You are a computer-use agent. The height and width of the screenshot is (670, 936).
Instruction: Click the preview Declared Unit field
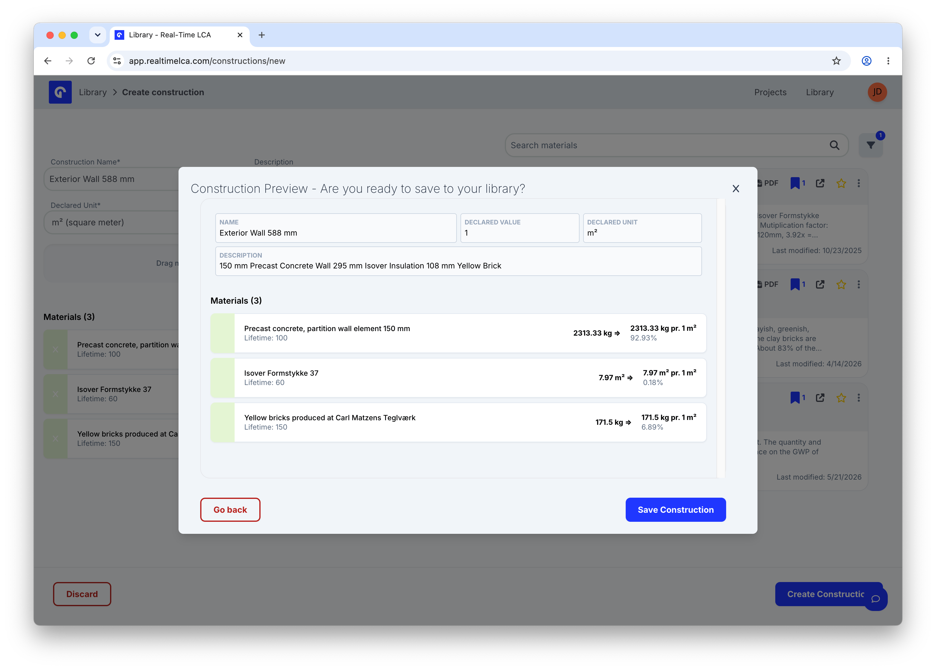(x=642, y=228)
